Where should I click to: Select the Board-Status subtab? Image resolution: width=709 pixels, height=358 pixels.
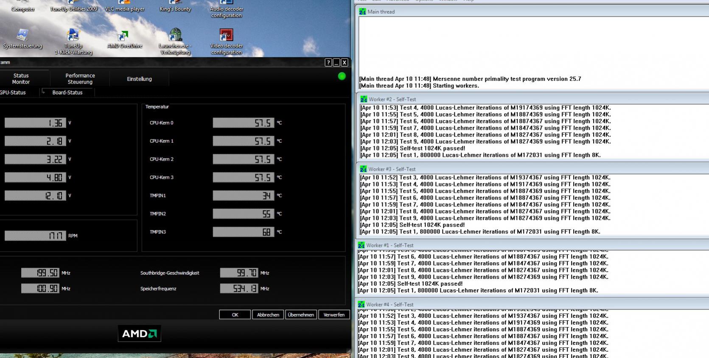(67, 92)
